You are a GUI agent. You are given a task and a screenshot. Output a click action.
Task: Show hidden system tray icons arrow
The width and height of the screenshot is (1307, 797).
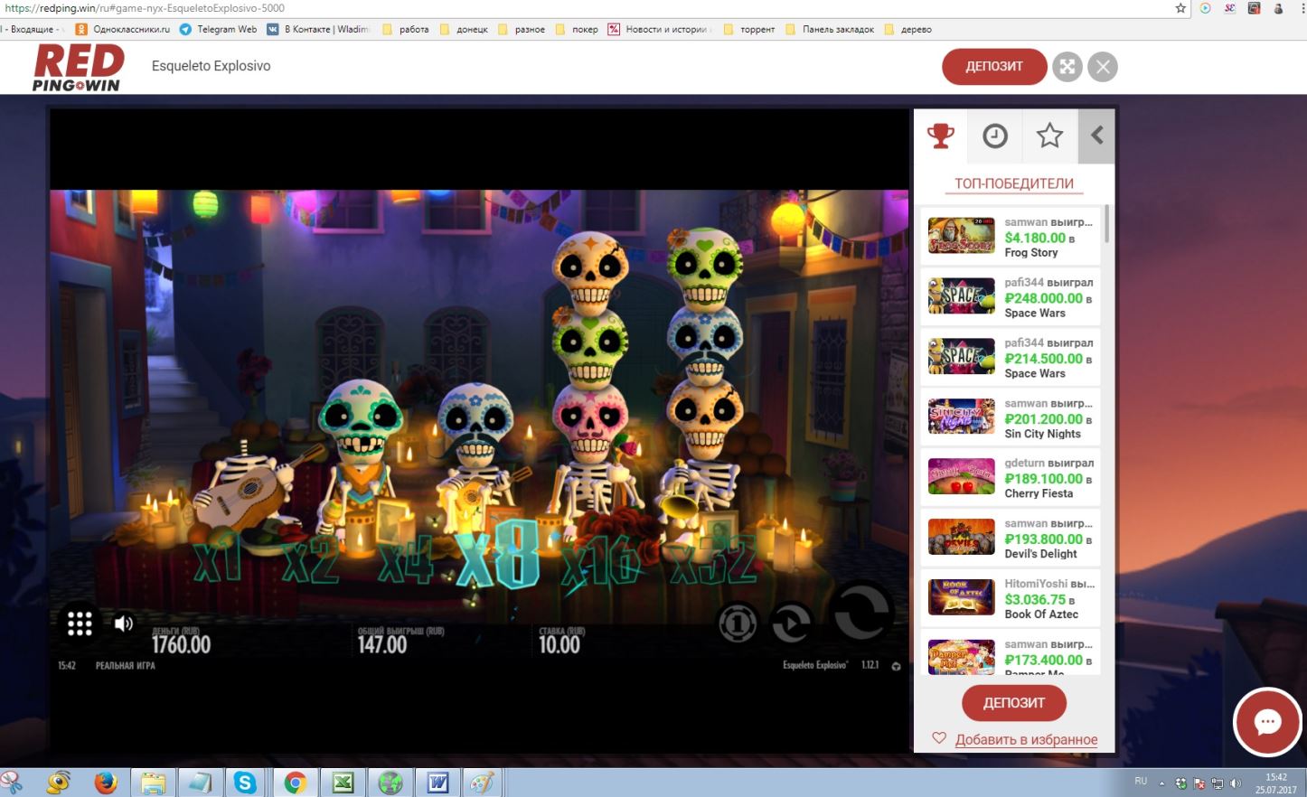click(1161, 783)
